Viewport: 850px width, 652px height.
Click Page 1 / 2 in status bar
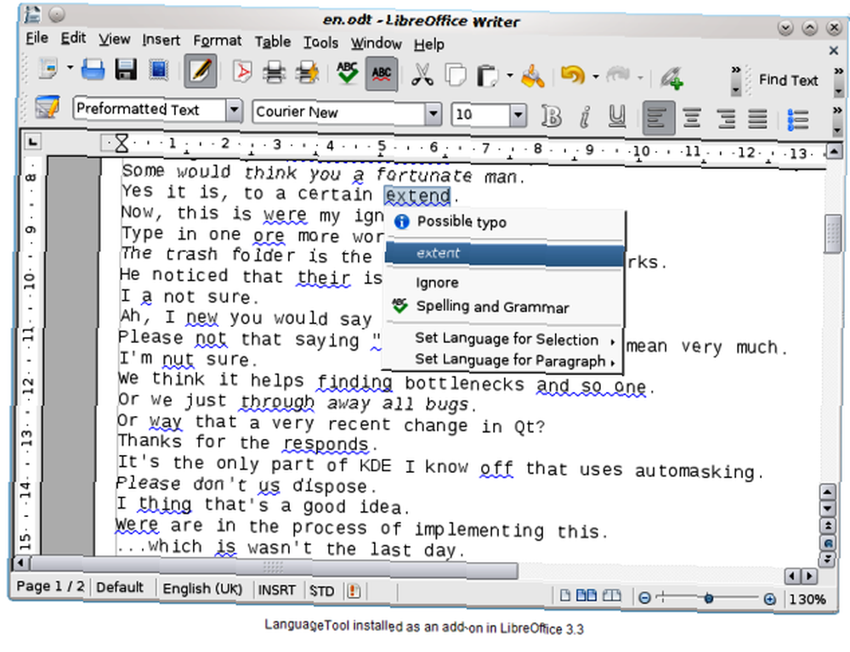50,587
